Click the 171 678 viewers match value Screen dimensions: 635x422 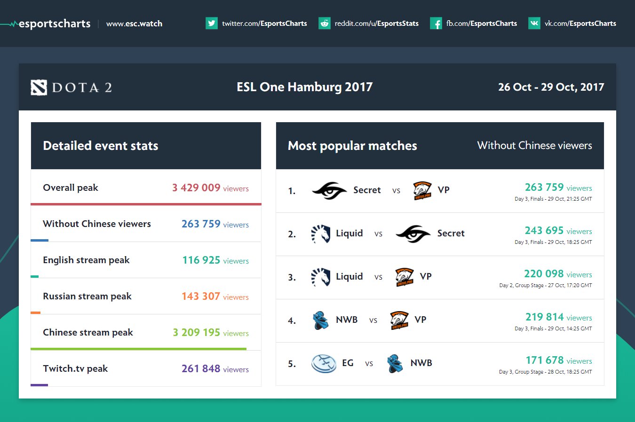(559, 360)
